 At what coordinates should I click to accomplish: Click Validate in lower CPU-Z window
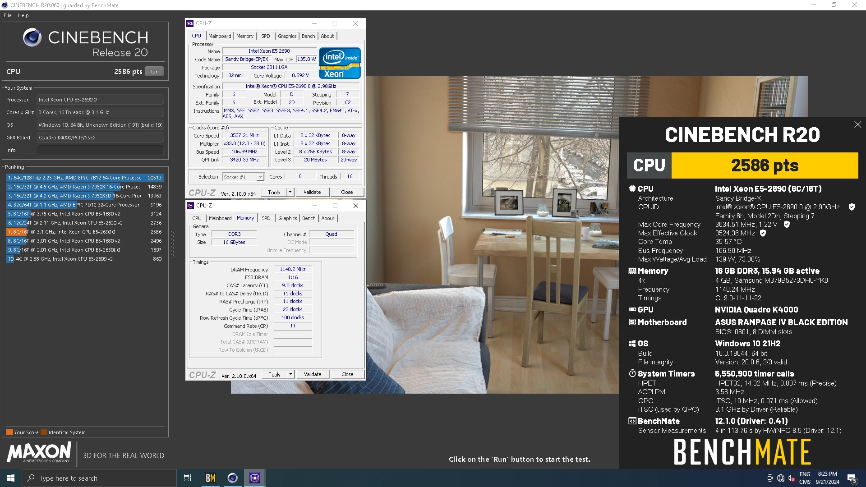tap(313, 374)
